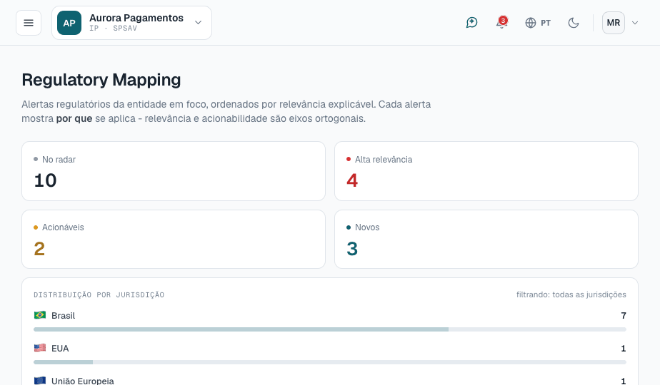The image size is (660, 385).
Task: Select the No radar stat card
Action: click(174, 171)
